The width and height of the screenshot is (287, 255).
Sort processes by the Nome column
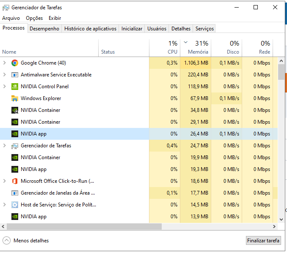pyautogui.click(x=49, y=48)
